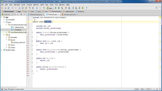
Task: Click the Search Everywhere magnifier icon
Action: pyautogui.click(x=156, y=8)
